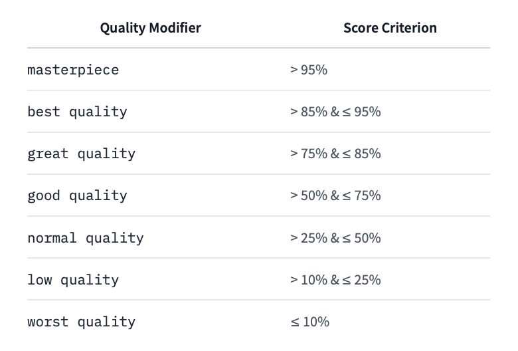
Task: Click the Score Criterion column header
Action: (390, 28)
